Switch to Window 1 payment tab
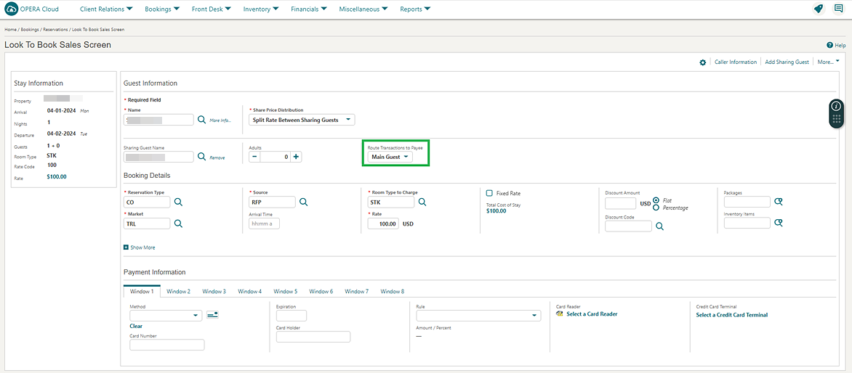Screen dimensions: 852x373 pyautogui.click(x=142, y=291)
